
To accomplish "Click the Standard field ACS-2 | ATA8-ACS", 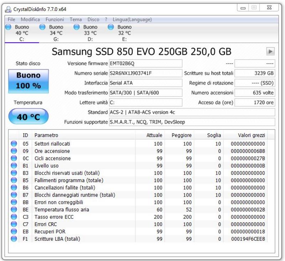I will point(192,112).
